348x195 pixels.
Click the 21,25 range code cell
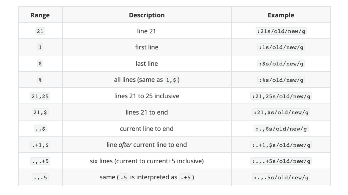[x=40, y=96]
